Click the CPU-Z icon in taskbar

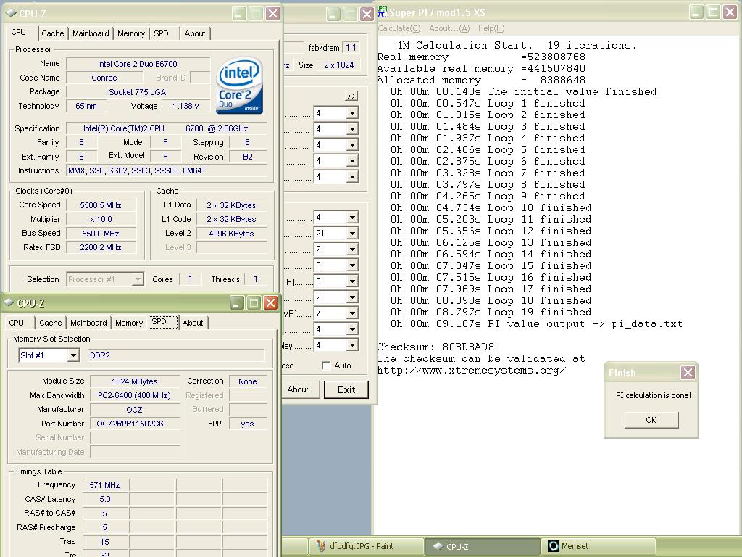(x=438, y=546)
